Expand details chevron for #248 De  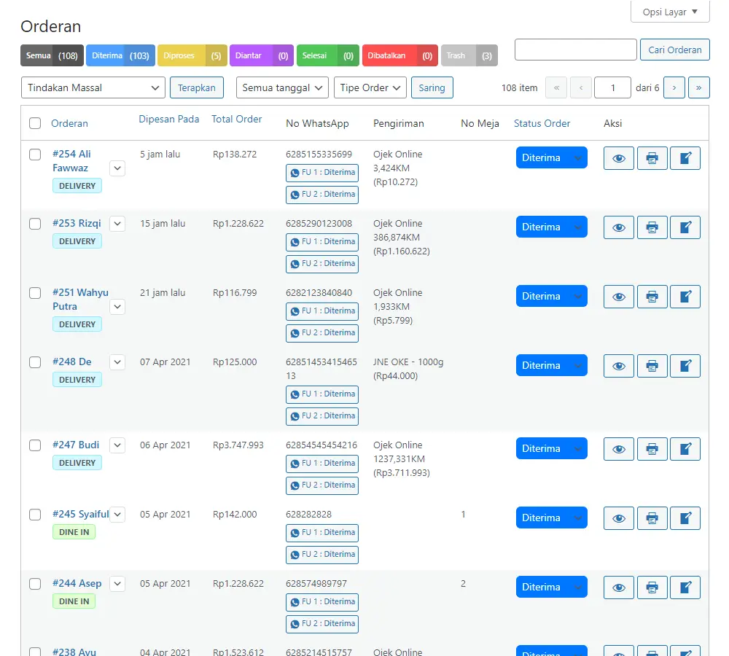(117, 362)
